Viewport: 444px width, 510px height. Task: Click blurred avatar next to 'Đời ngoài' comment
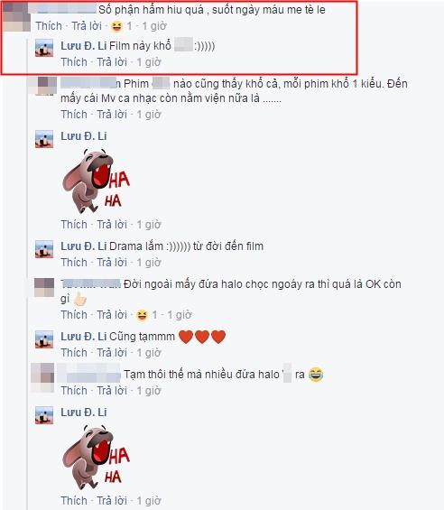tap(44, 288)
